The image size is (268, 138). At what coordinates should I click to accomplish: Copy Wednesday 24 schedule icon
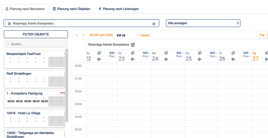click(166, 53)
